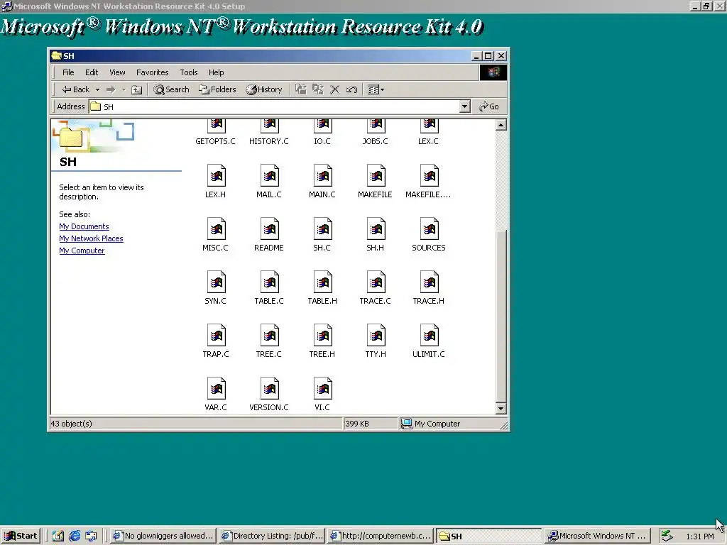
Task: Click the Back button
Action: [x=75, y=89]
